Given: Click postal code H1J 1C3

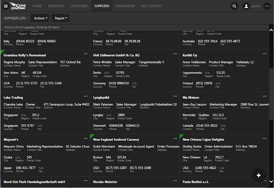Looking at the screenshot, I should click(x=218, y=115).
